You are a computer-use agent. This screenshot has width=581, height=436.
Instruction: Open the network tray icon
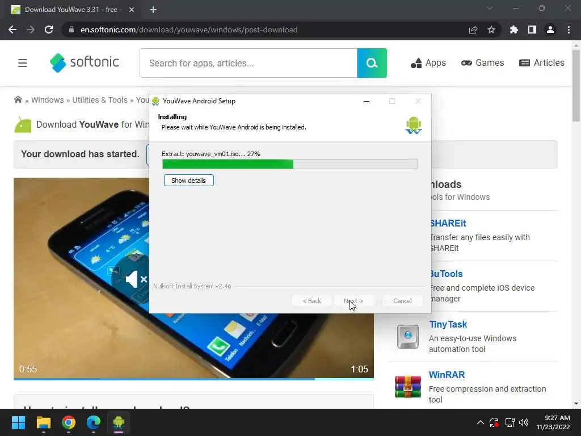(510, 422)
